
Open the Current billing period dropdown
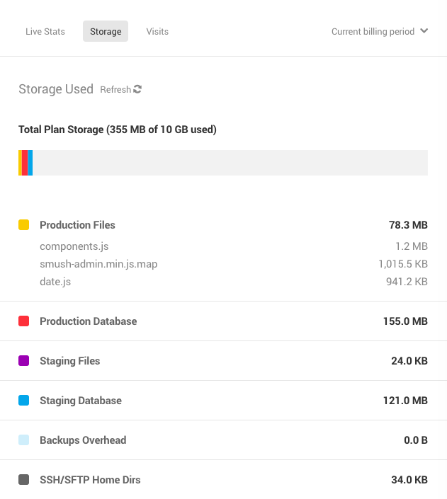coord(373,31)
